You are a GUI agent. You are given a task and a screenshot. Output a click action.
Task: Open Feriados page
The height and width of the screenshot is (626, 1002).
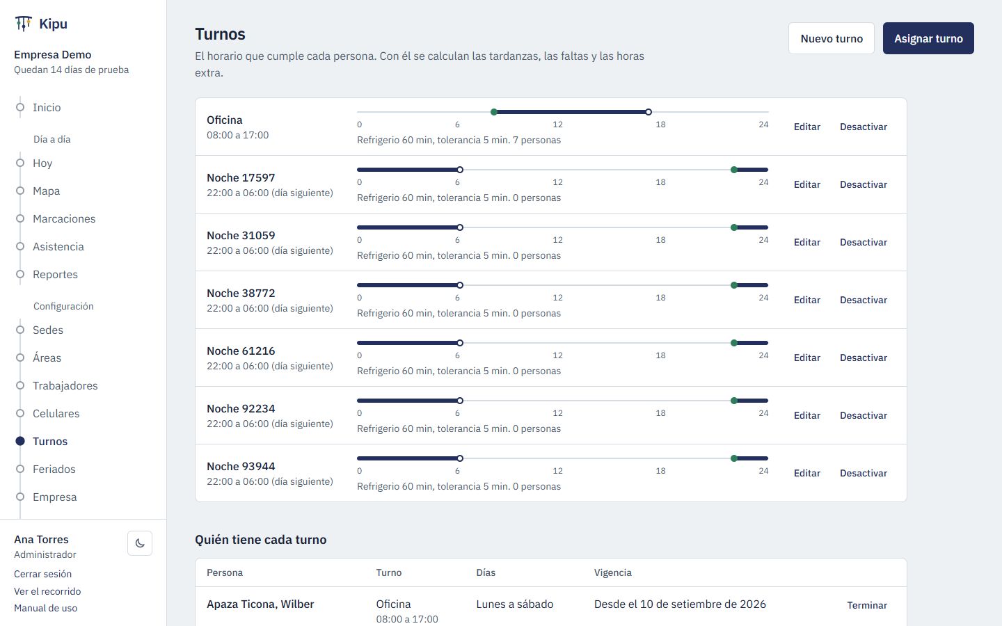(x=54, y=469)
